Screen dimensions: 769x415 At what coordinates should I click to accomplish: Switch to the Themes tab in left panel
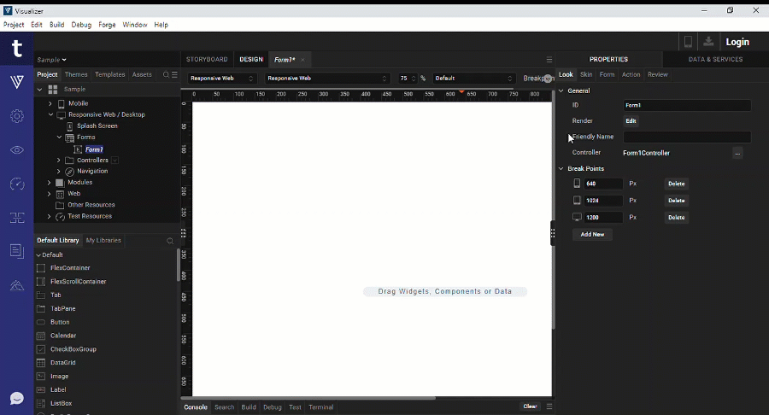tap(76, 75)
